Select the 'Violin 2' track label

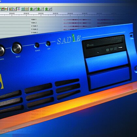34,23
